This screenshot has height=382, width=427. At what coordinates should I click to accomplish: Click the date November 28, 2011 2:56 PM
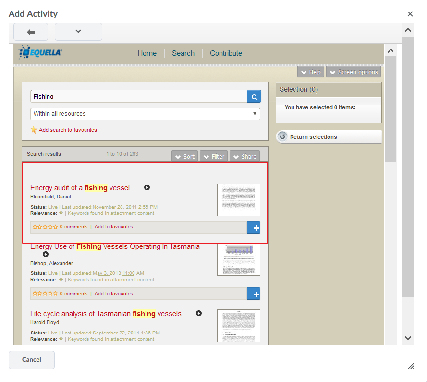[125, 207]
